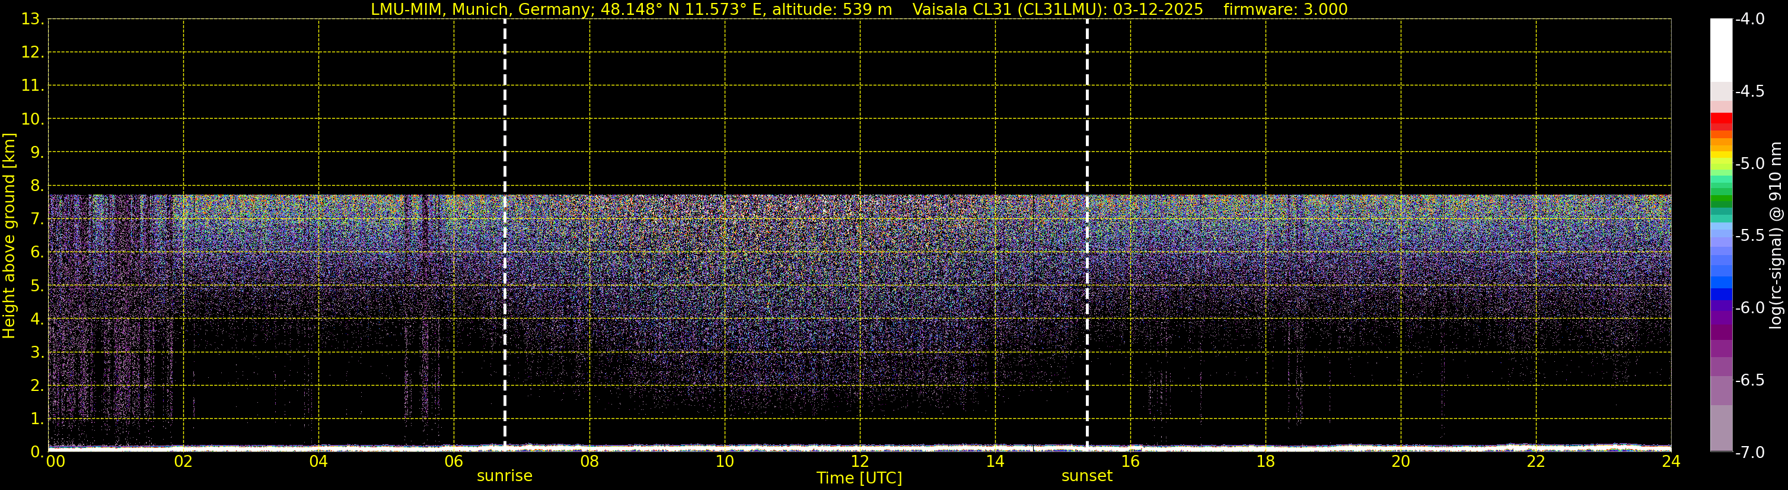Select the 'sunrise' label below the axis

tap(505, 476)
